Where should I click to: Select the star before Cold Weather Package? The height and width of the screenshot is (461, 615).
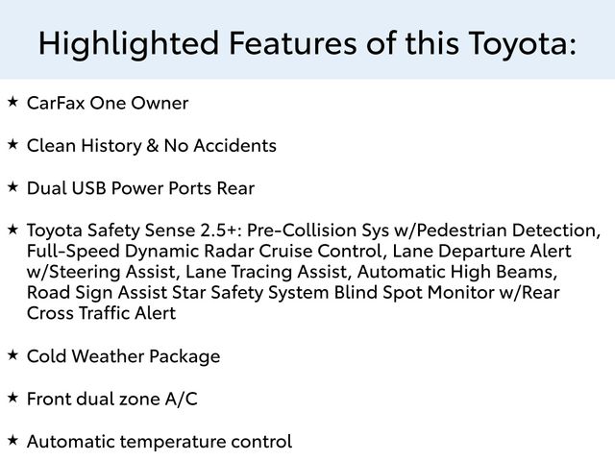(x=12, y=354)
